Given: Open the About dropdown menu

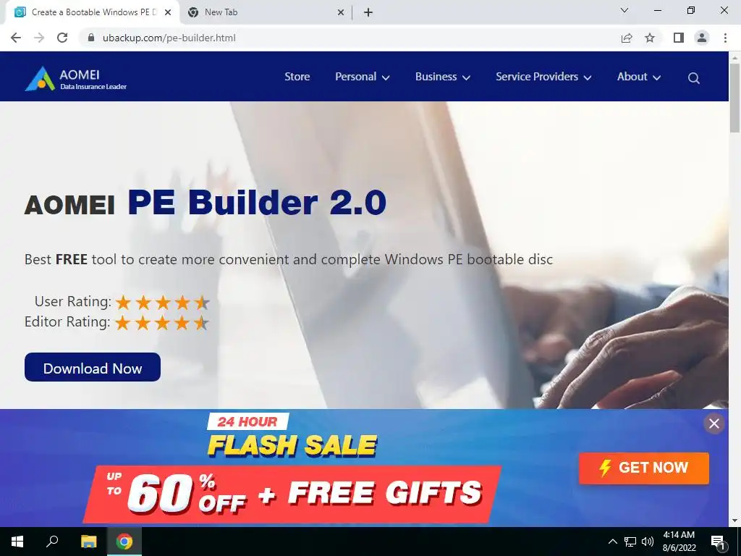Looking at the screenshot, I should [639, 77].
